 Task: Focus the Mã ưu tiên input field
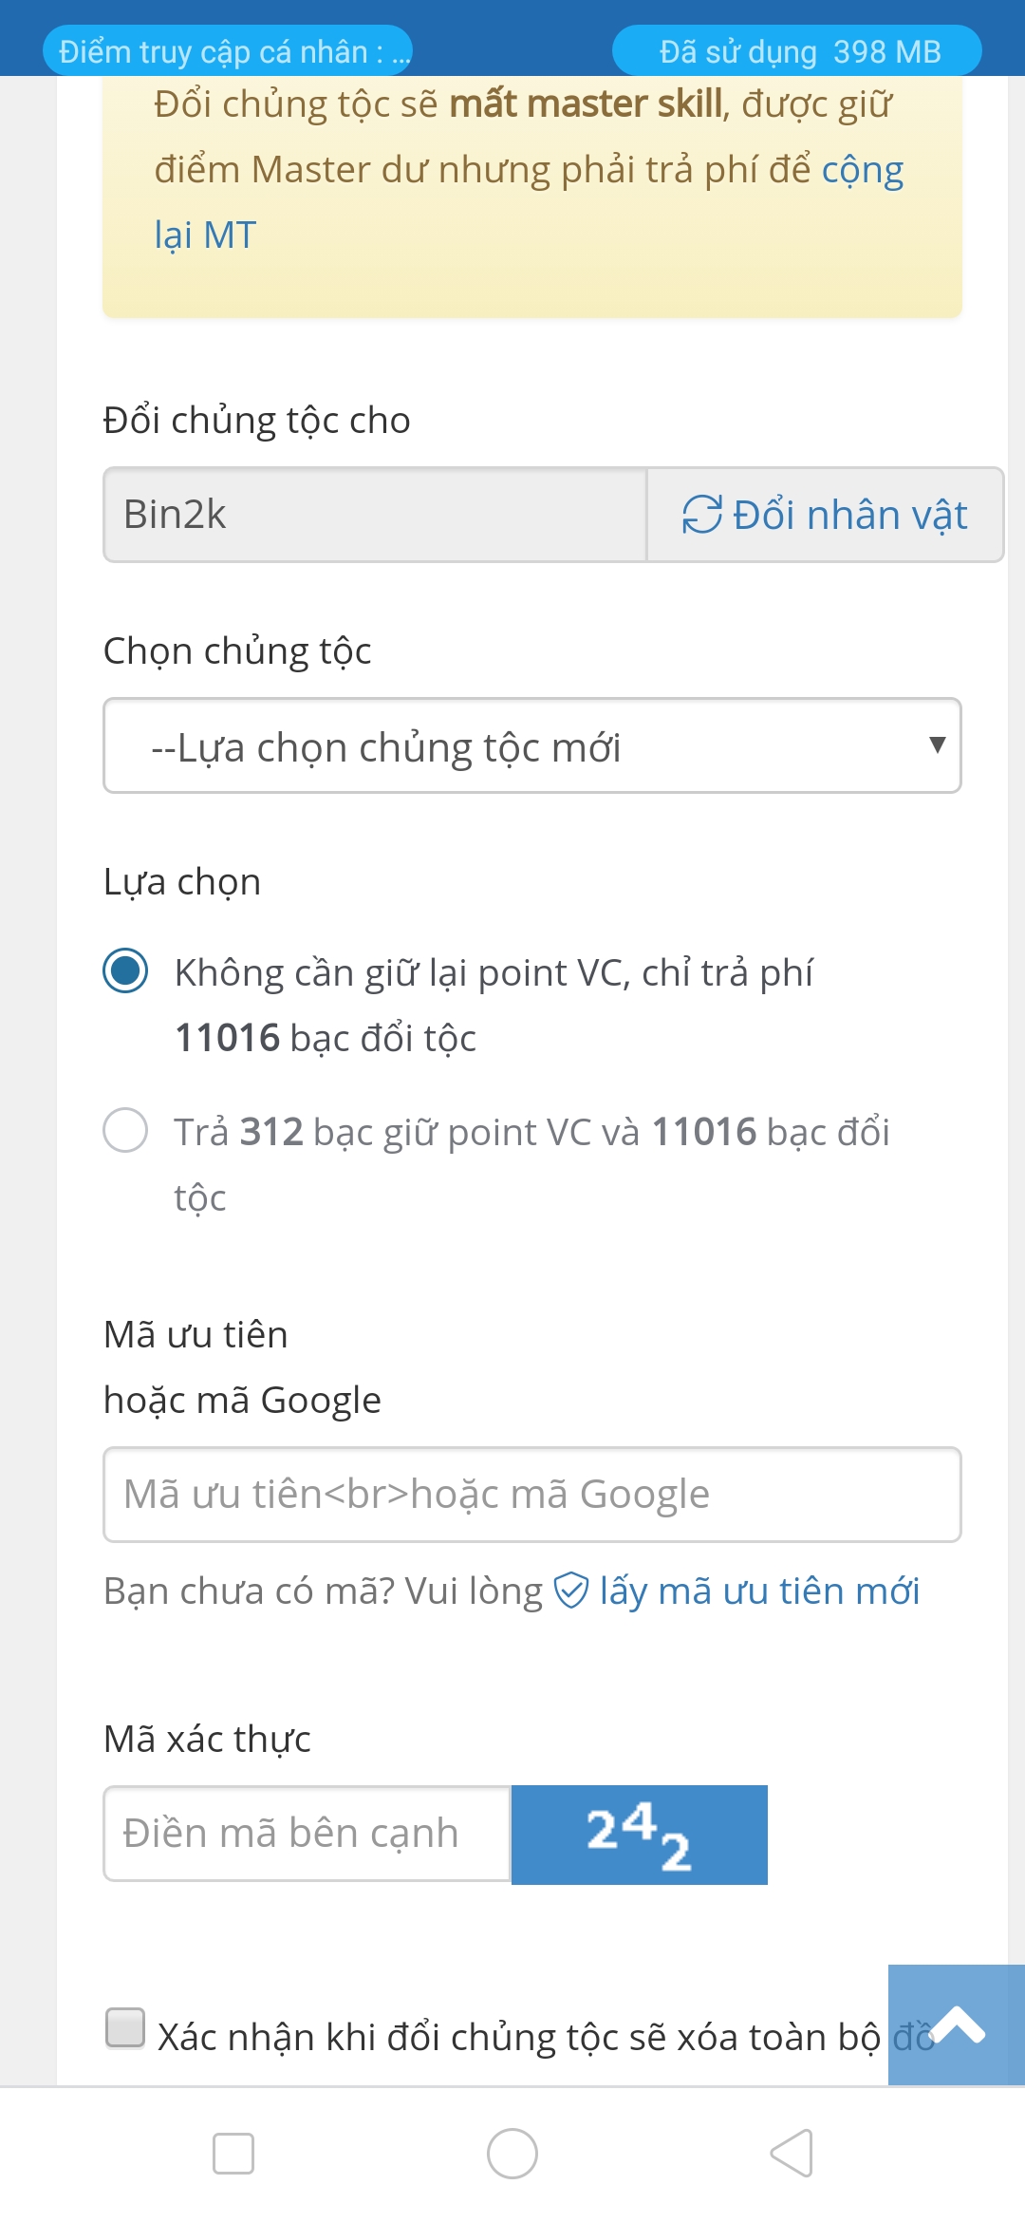pyautogui.click(x=531, y=1495)
